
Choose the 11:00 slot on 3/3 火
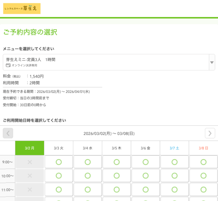[x=58, y=189]
